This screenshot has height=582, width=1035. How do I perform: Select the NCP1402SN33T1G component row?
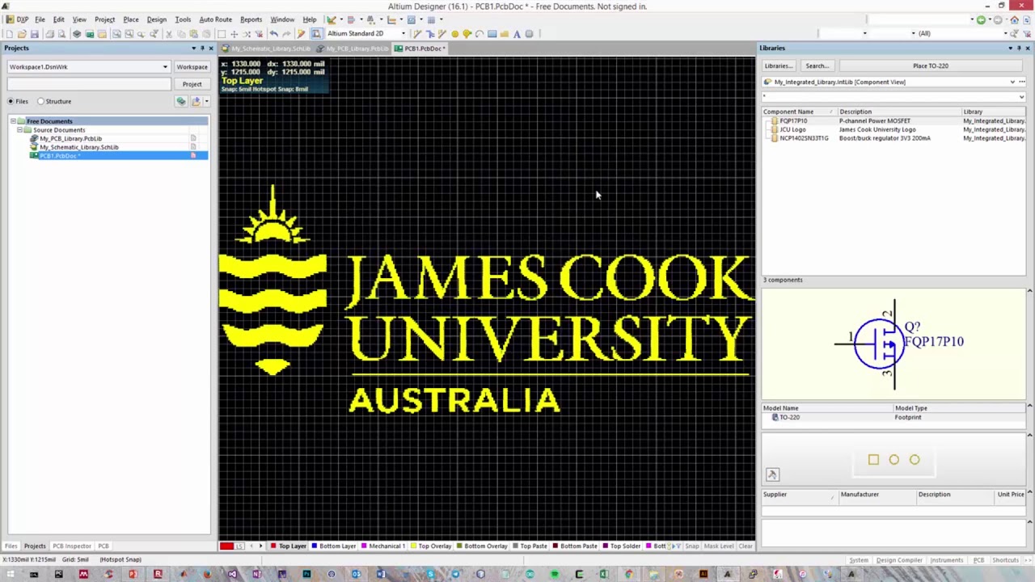point(893,138)
